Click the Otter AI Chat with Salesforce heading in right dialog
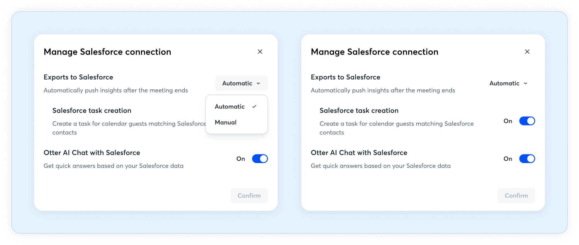Image resolution: width=579 pixels, height=245 pixels. click(x=359, y=153)
